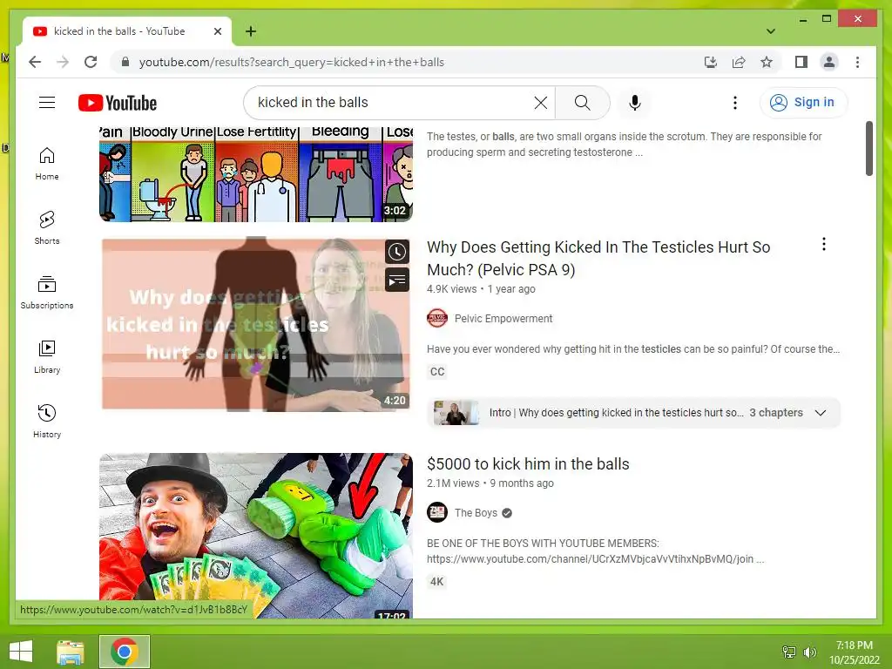
Task: Bookmark this page with the star icon
Action: click(767, 62)
